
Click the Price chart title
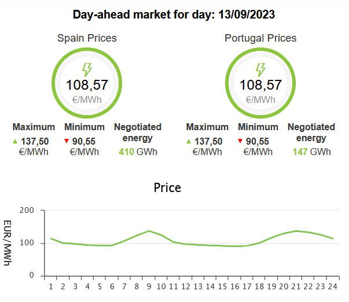(x=167, y=187)
